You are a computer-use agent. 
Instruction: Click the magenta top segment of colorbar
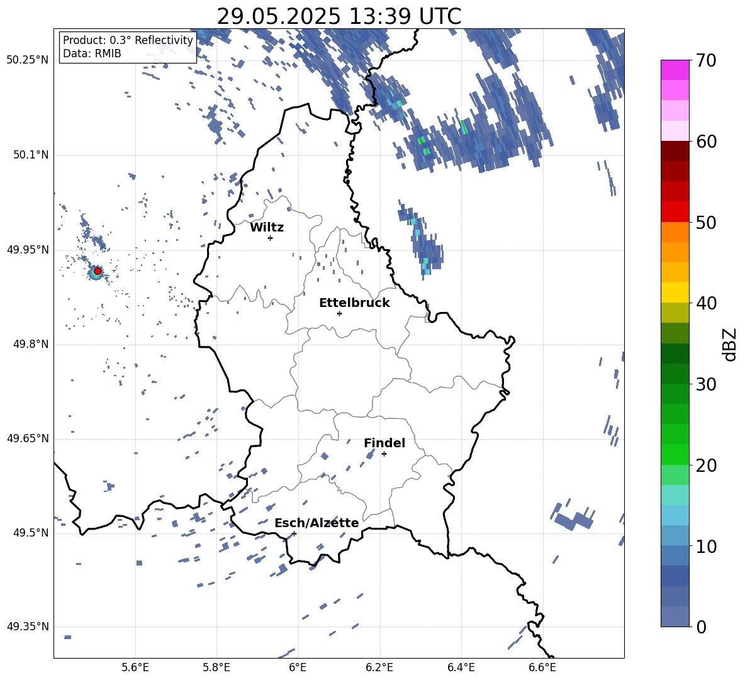pos(675,70)
